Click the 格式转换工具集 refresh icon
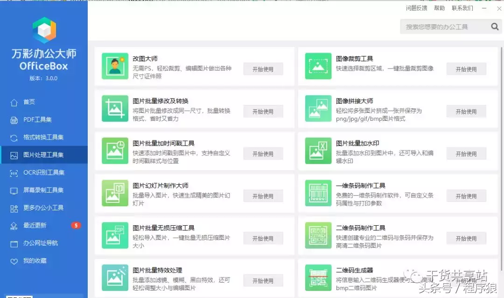The image size is (504, 298). tap(14, 138)
